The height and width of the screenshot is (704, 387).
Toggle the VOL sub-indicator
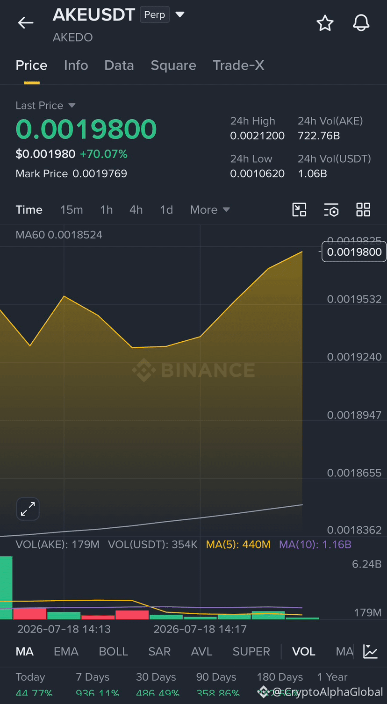[x=304, y=652]
